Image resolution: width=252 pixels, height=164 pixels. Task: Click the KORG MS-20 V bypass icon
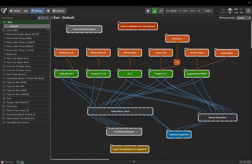[56, 70]
